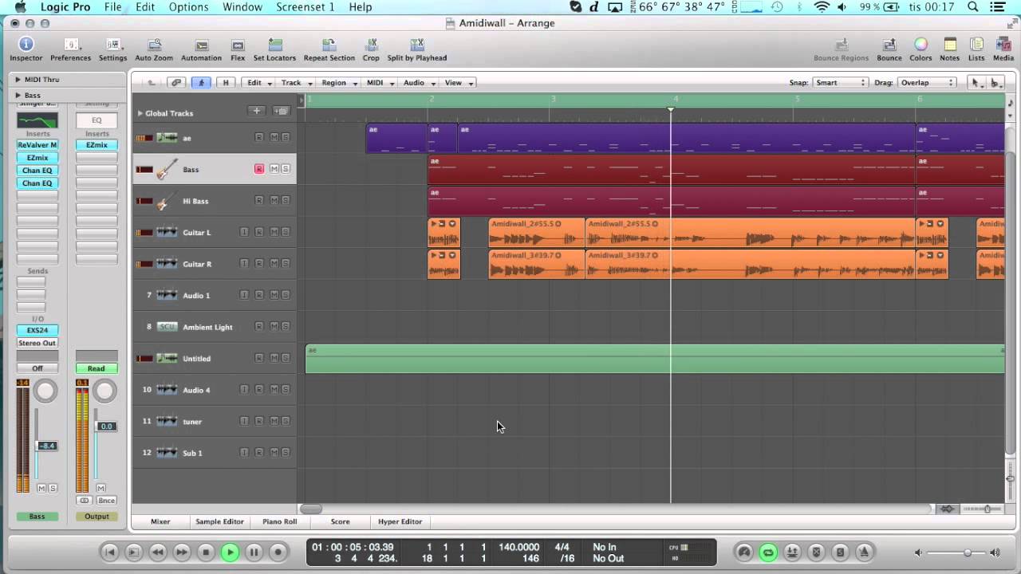
Task: Open the Snap Smart dropdown
Action: tap(840, 82)
